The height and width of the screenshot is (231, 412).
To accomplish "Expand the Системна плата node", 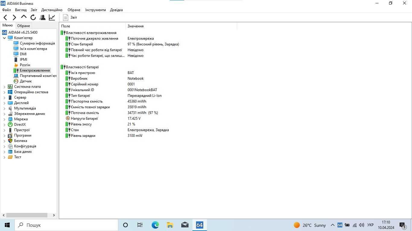I will [4, 87].
